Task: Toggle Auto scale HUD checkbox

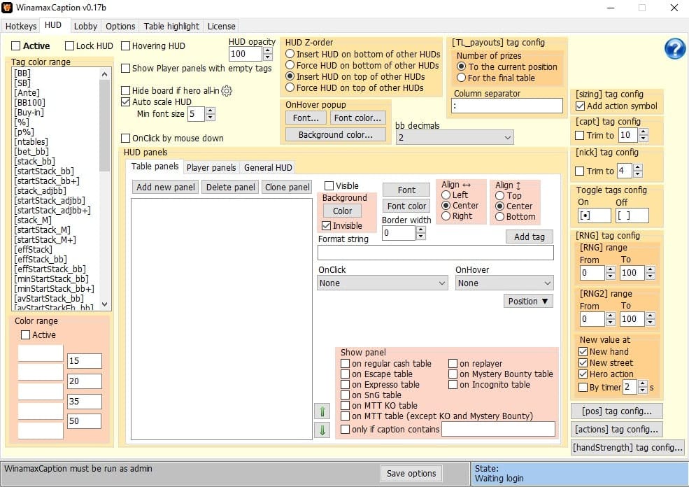Action: (126, 102)
